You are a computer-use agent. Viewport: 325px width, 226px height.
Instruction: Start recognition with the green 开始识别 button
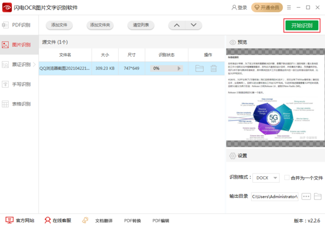[302, 26]
